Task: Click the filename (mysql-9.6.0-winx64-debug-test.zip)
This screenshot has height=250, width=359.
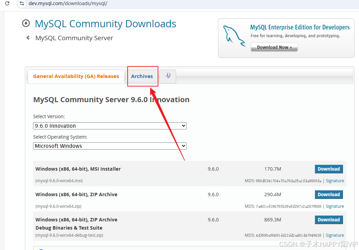Action: (x=69, y=235)
